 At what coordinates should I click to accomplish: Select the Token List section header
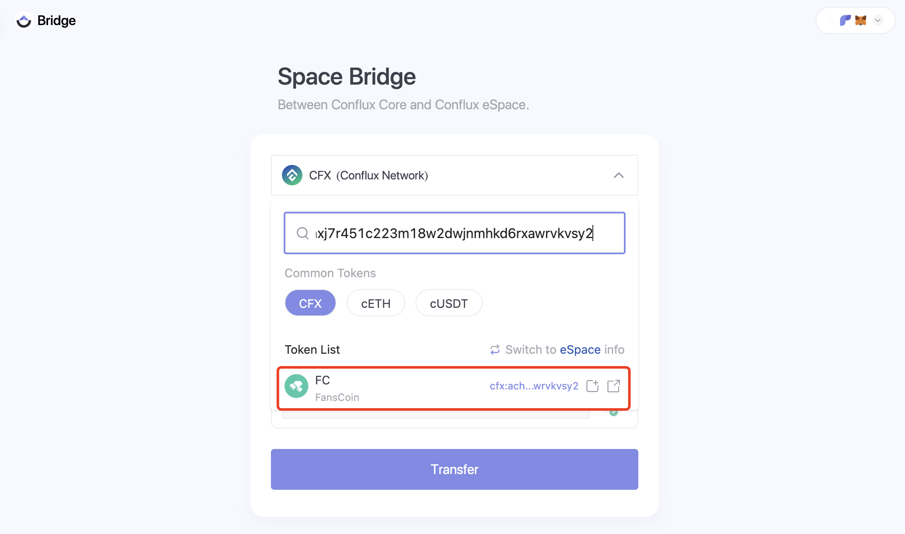pos(312,349)
